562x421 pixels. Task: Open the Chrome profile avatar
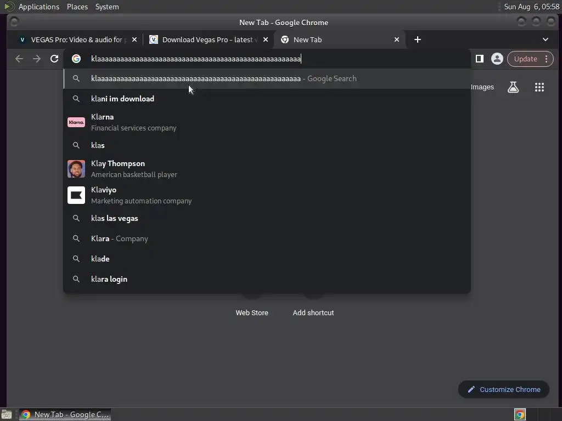(497, 59)
